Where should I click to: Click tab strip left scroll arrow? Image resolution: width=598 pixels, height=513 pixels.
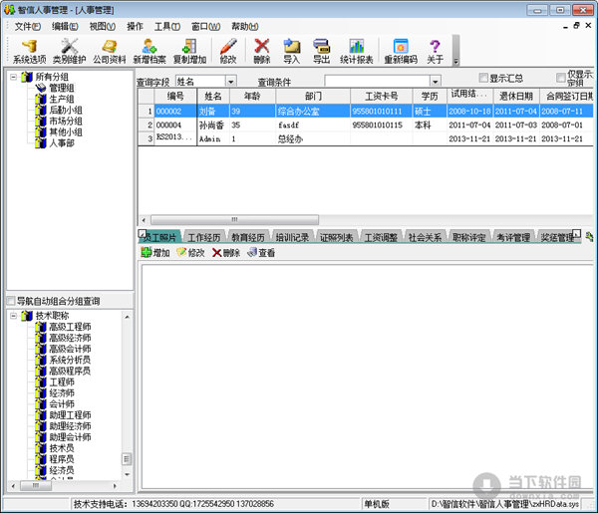tap(142, 233)
